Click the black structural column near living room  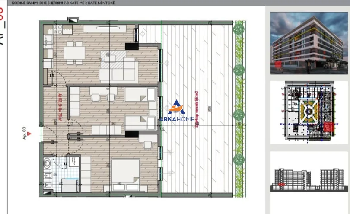point(131,46)
